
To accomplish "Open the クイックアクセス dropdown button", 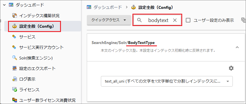I will [109, 20].
